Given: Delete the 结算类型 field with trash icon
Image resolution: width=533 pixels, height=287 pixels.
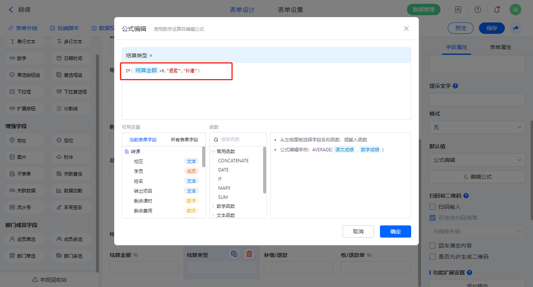Looking at the screenshot, I should [x=249, y=254].
